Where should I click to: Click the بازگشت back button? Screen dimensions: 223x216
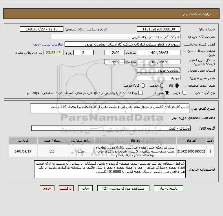coord(66,188)
